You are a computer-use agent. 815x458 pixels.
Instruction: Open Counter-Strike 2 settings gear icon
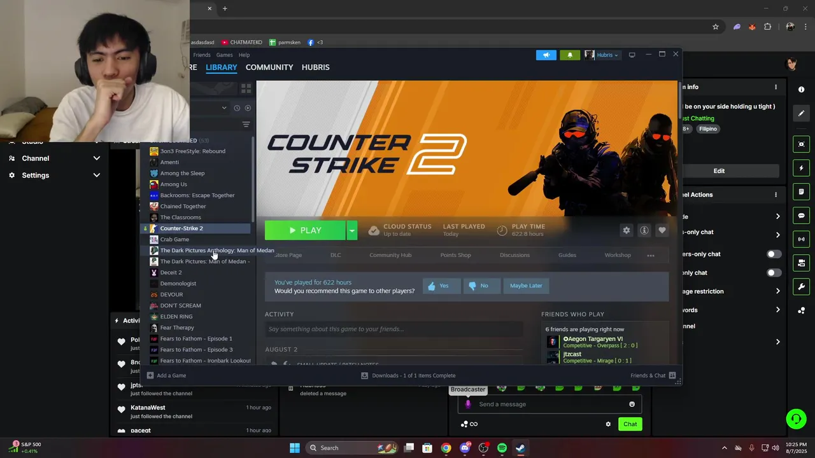pyautogui.click(x=627, y=230)
